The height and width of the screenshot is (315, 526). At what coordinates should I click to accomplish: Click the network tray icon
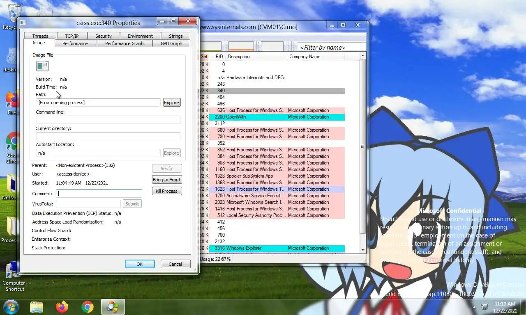pos(485,307)
